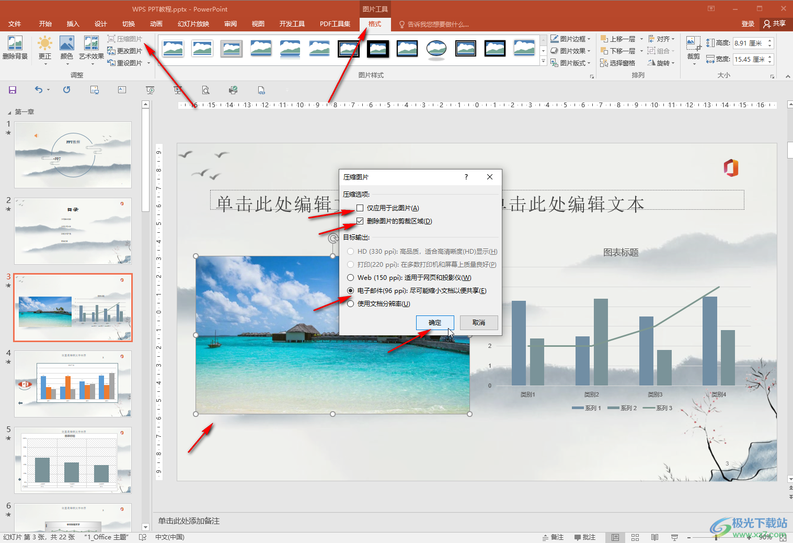Click the Cancel (取消) button
Viewport: 793px width, 543px height.
(x=479, y=322)
